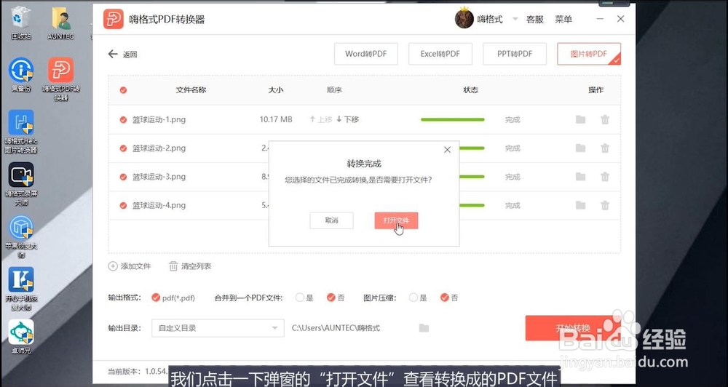Click the 打开文件 button in dialog
Image resolution: width=728 pixels, height=387 pixels.
pos(396,220)
